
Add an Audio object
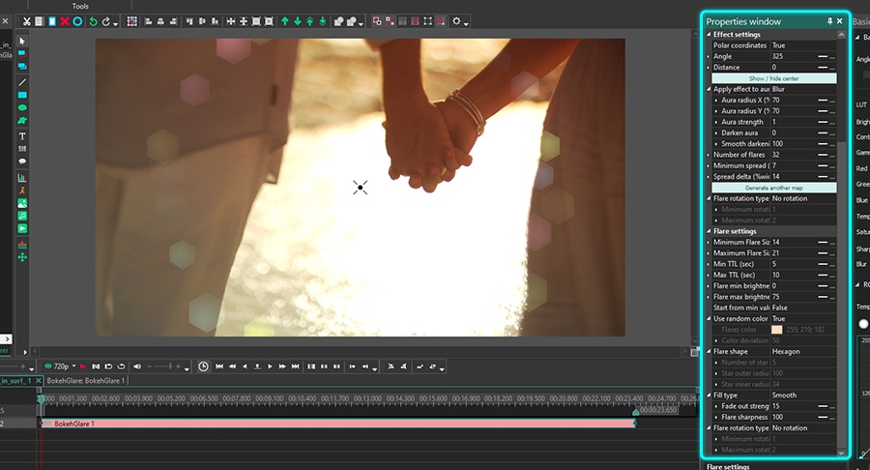[22, 216]
